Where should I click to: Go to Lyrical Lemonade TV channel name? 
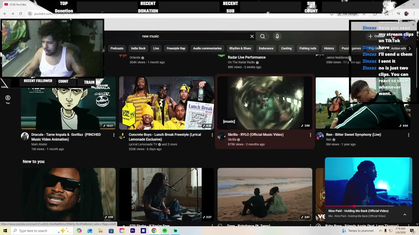coord(143,144)
